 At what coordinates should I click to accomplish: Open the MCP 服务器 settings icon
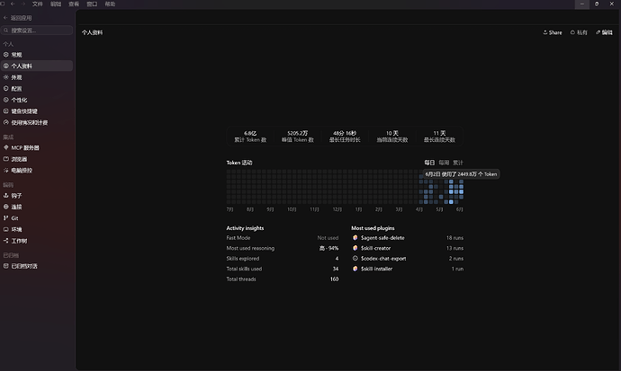[6, 147]
